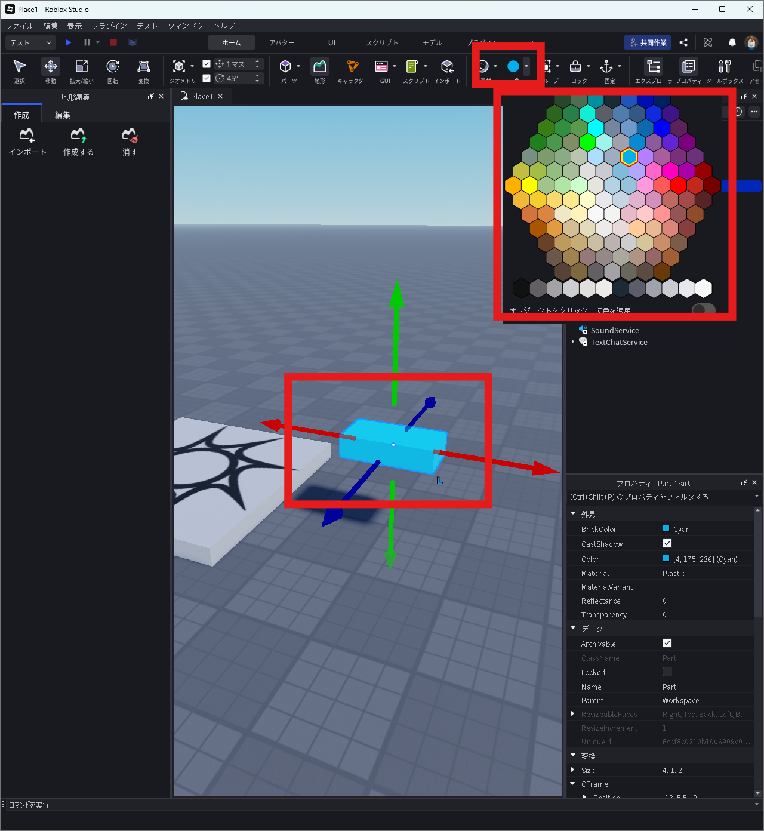
Task: Click the 共同作業 collaborate button
Action: point(648,42)
